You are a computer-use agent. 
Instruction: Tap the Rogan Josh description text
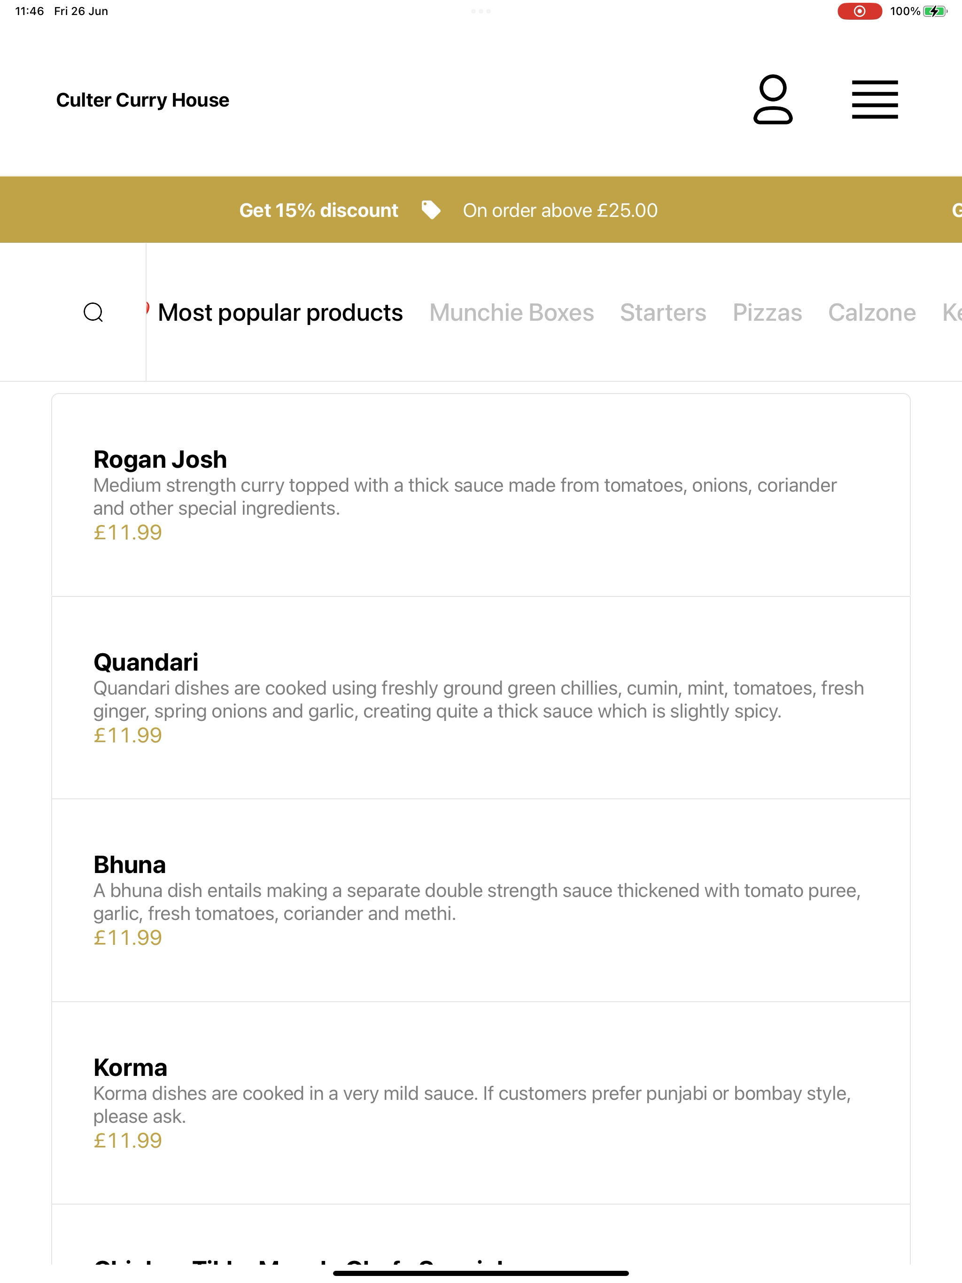(465, 496)
